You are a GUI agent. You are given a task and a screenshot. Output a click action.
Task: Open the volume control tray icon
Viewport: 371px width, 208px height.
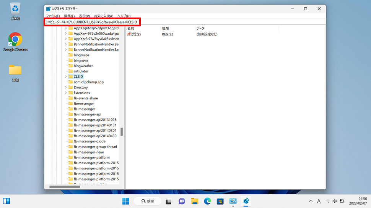[x=335, y=201]
